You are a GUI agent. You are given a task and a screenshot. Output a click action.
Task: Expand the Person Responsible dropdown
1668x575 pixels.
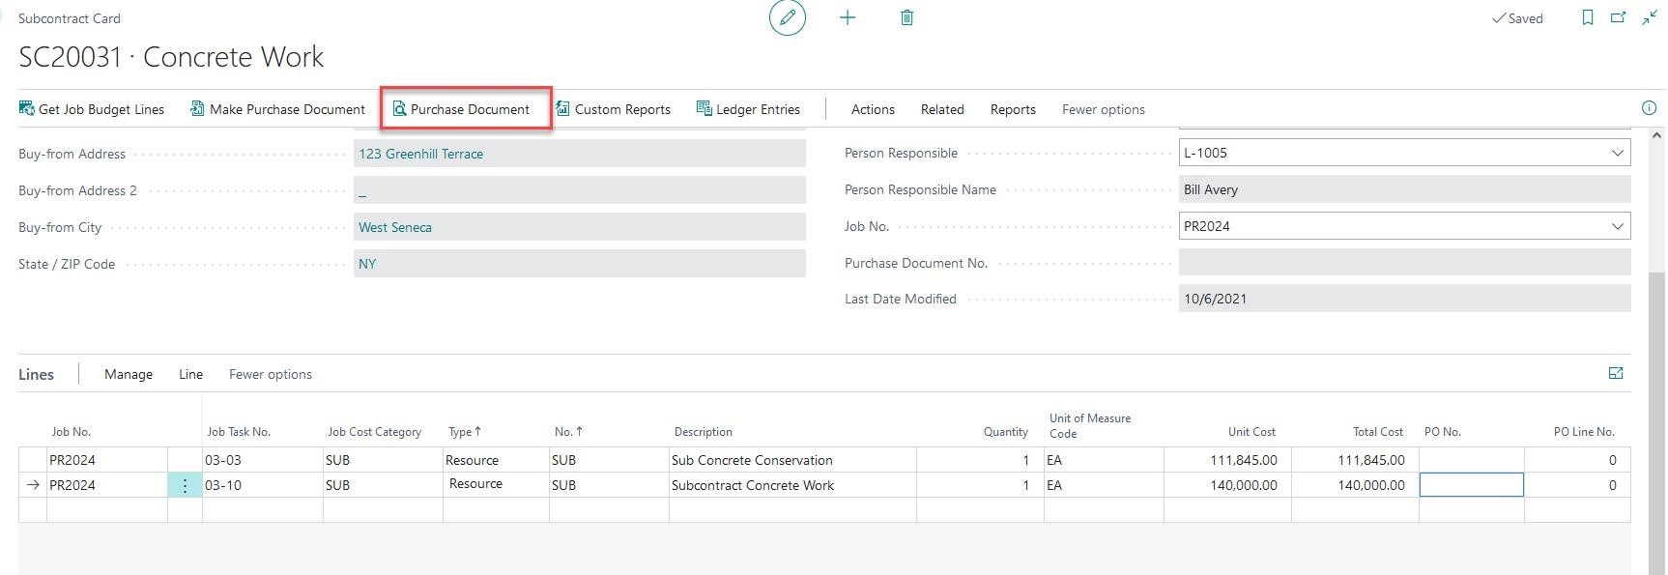1617,153
